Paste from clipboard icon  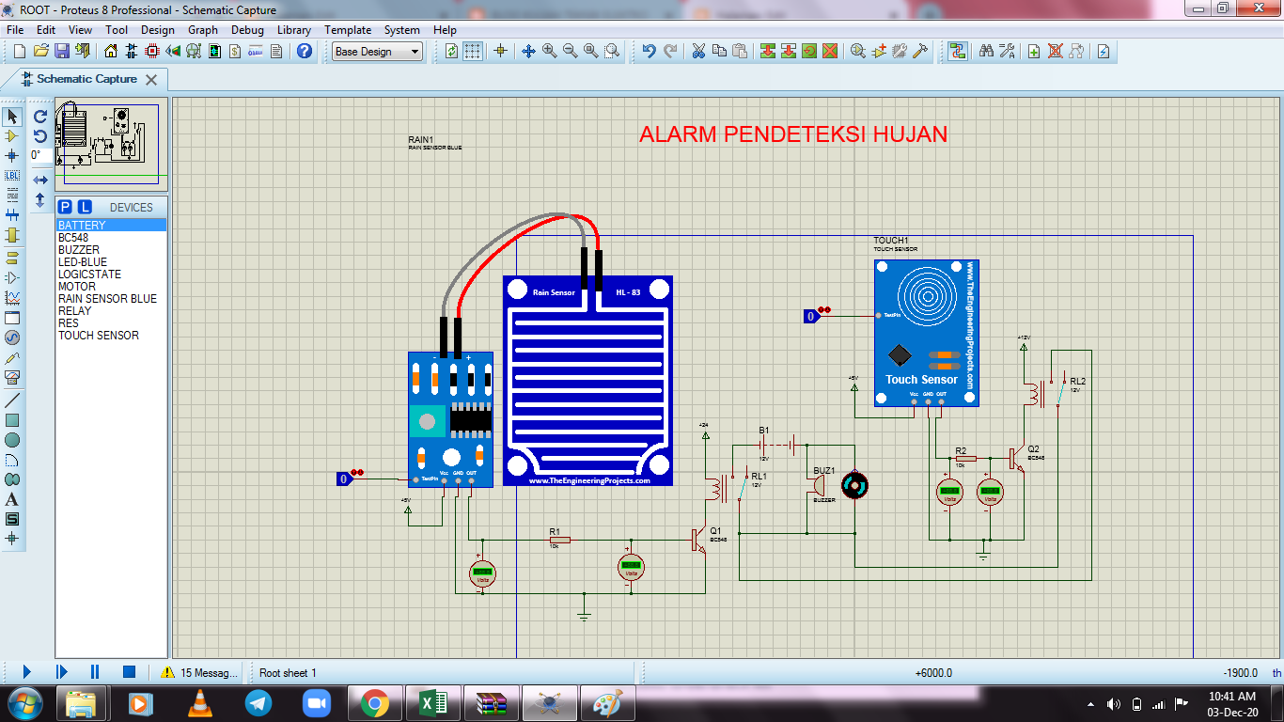tap(740, 51)
